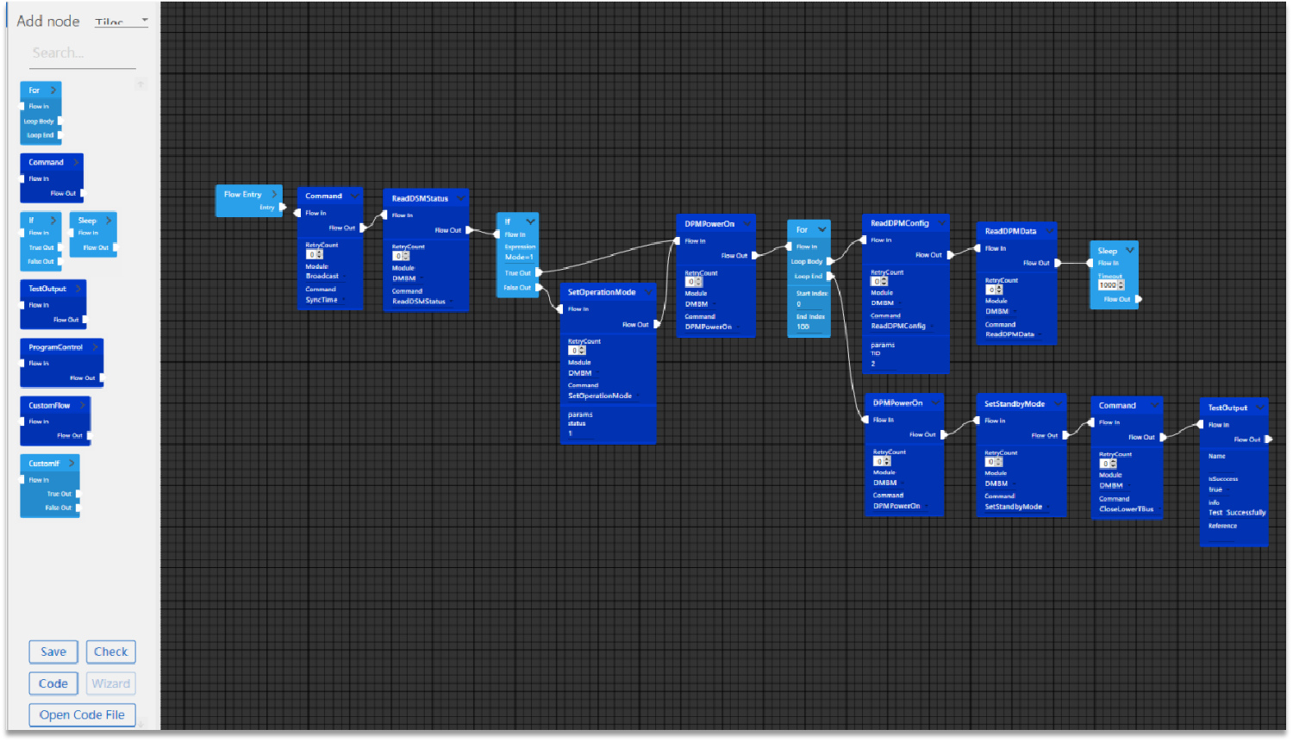Click the chevron on sidebar CustomIf tile
The image size is (1293, 742).
pos(72,463)
